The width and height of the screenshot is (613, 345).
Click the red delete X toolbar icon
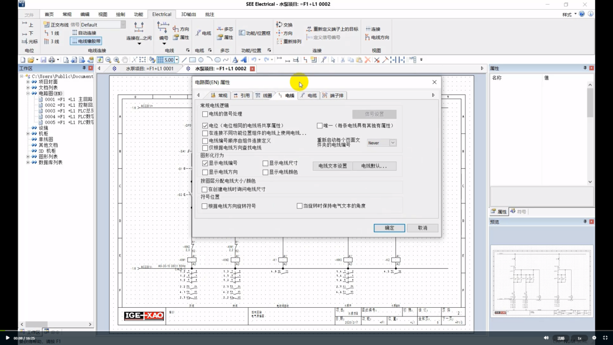point(368,60)
